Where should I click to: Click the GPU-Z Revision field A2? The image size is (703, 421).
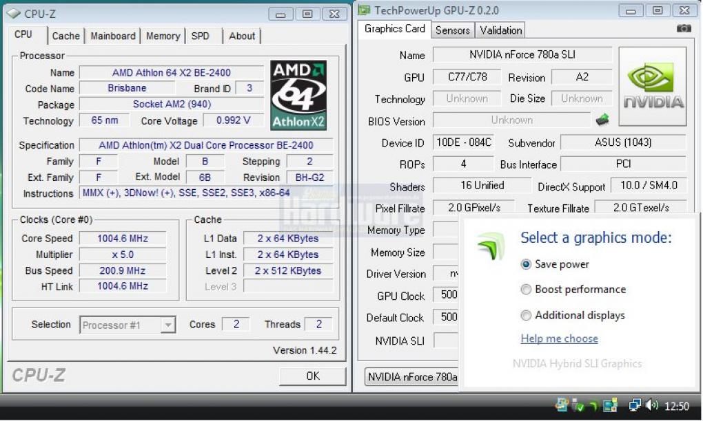pyautogui.click(x=582, y=77)
